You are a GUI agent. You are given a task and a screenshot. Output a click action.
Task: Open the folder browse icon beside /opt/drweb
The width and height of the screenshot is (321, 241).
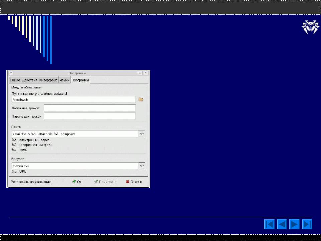[x=141, y=100]
